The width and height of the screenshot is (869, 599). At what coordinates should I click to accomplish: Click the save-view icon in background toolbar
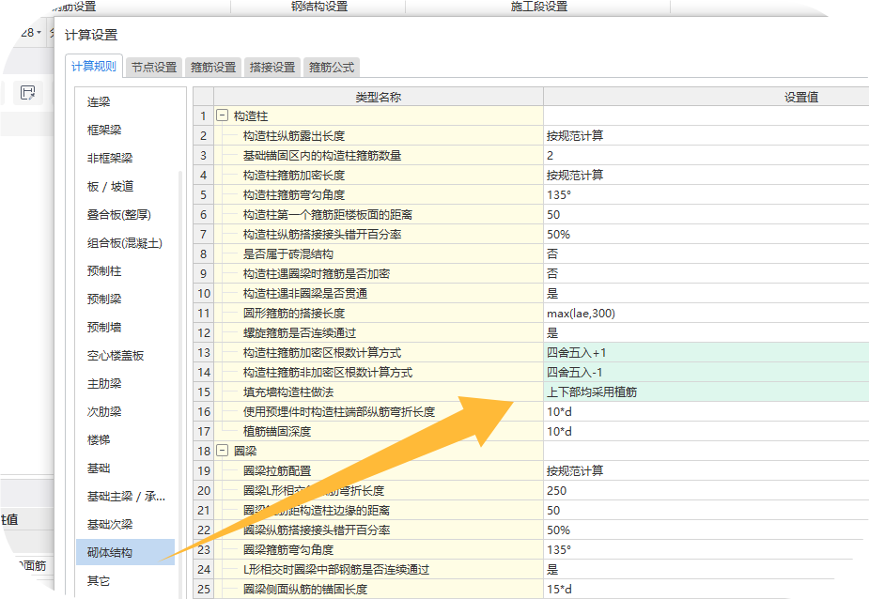(x=27, y=93)
